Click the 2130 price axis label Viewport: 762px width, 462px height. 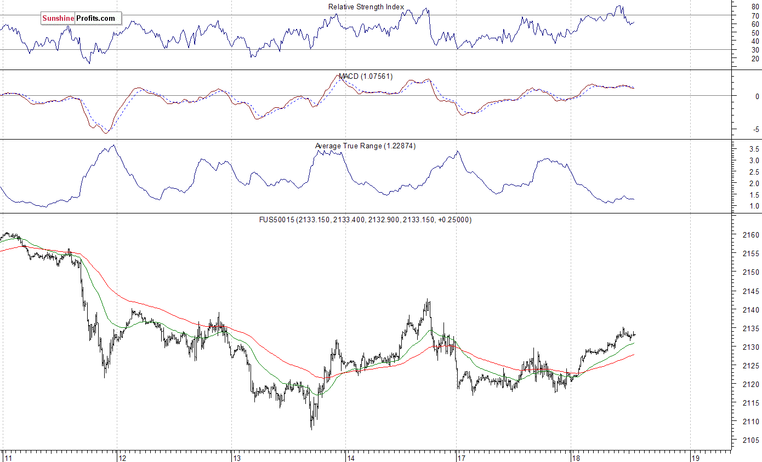tap(751, 347)
